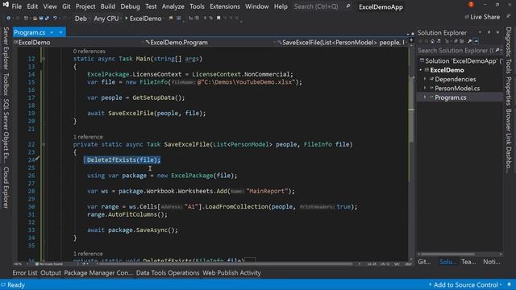Click the quick actions screwdriver icon on line 24
The width and height of the screenshot is (516, 290).
tap(38, 159)
